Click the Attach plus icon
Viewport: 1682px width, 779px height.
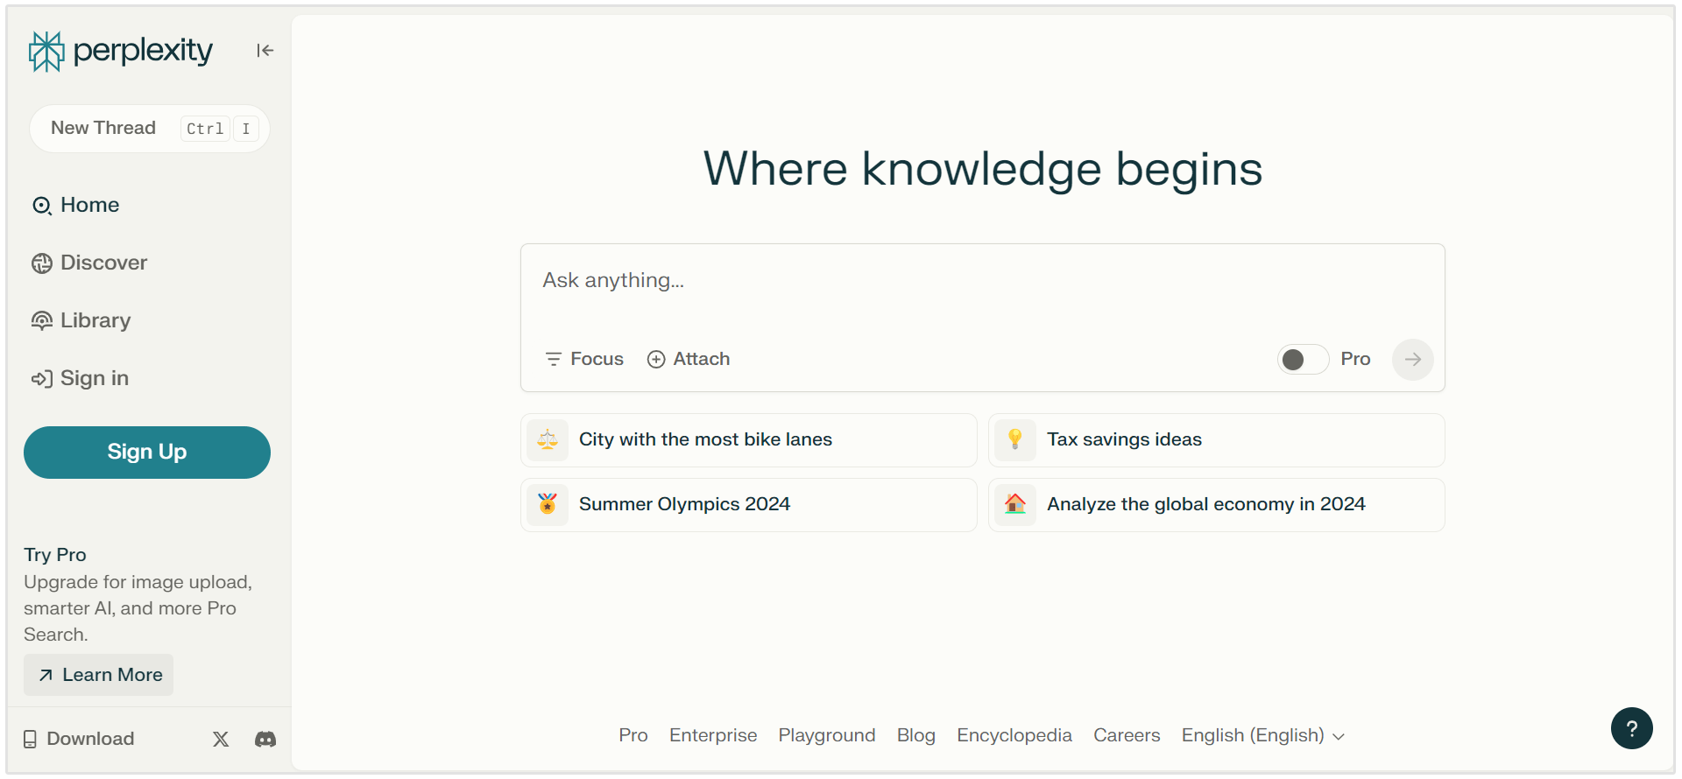(x=656, y=360)
